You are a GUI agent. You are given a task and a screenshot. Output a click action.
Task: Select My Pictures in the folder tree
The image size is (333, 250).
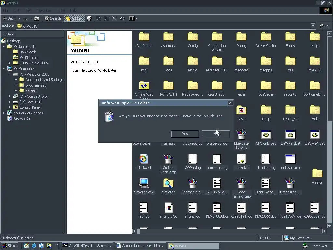29,57
